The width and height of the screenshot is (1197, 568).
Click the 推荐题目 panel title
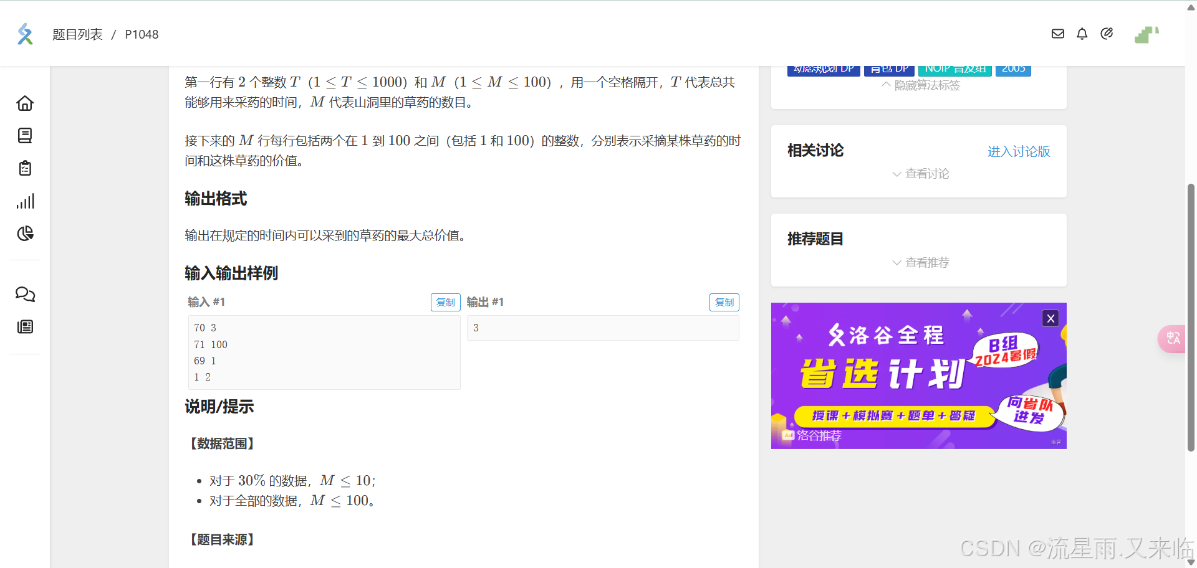(x=815, y=239)
